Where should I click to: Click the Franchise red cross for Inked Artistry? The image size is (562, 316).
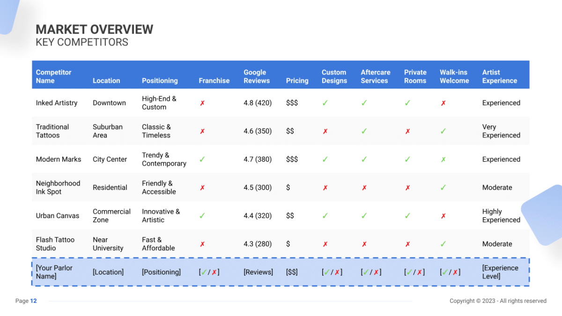[202, 103]
